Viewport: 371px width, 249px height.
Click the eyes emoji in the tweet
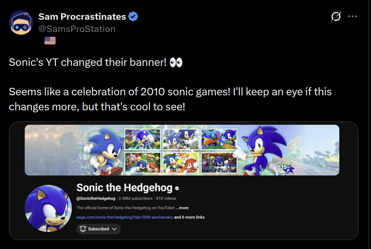click(176, 63)
